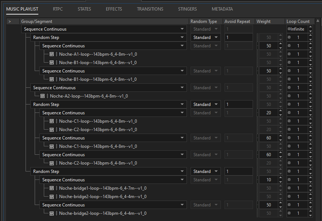Click the Avoid Repeat column header

point(239,21)
